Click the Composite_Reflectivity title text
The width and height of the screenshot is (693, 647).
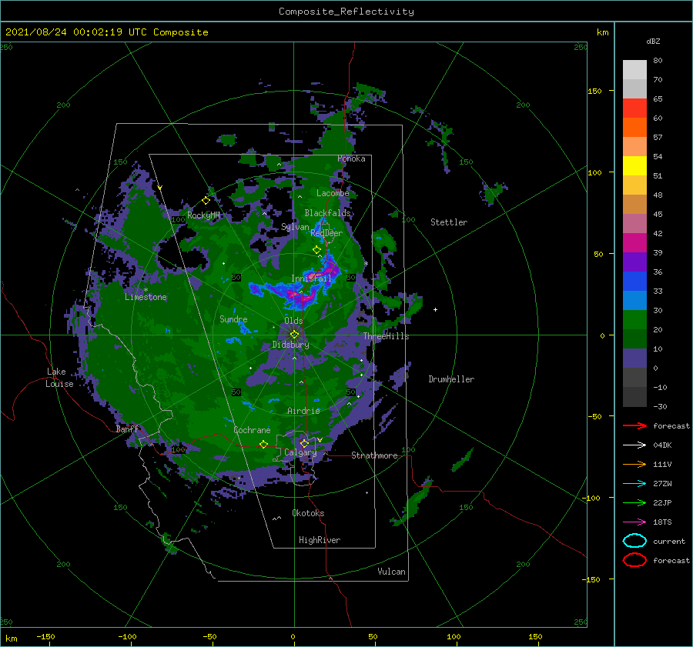[x=346, y=12]
